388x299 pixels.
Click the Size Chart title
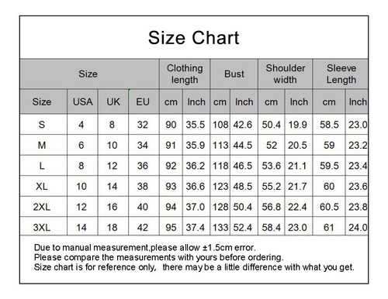[x=193, y=38]
